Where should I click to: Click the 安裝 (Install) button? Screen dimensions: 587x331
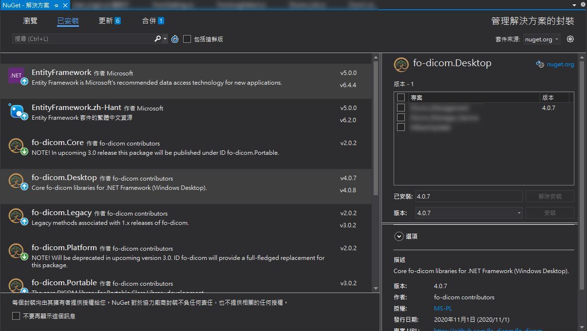coord(549,213)
